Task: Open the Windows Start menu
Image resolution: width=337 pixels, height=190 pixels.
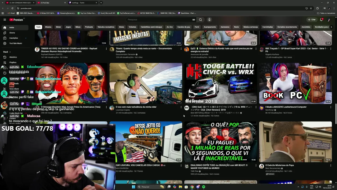Action: [x=133, y=187]
